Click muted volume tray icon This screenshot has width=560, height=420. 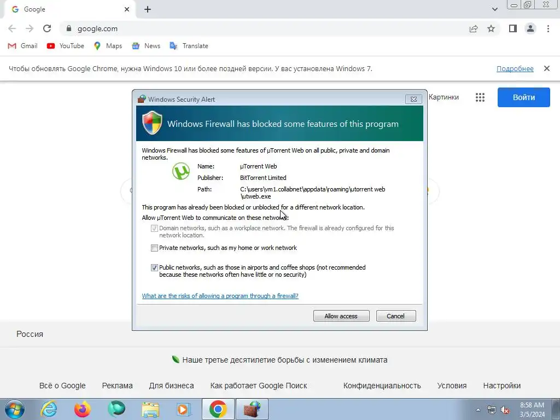505,410
